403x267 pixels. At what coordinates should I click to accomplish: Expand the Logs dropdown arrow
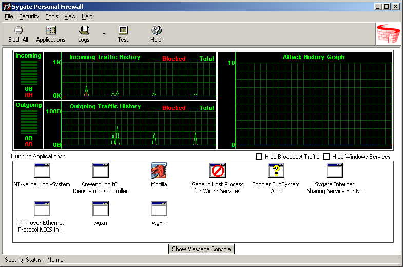click(104, 34)
